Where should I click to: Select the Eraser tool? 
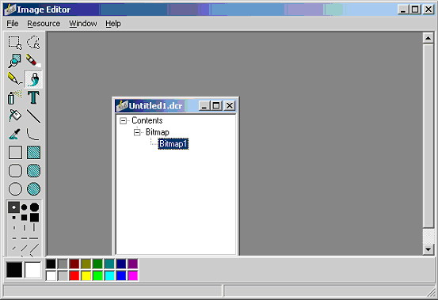point(33,61)
